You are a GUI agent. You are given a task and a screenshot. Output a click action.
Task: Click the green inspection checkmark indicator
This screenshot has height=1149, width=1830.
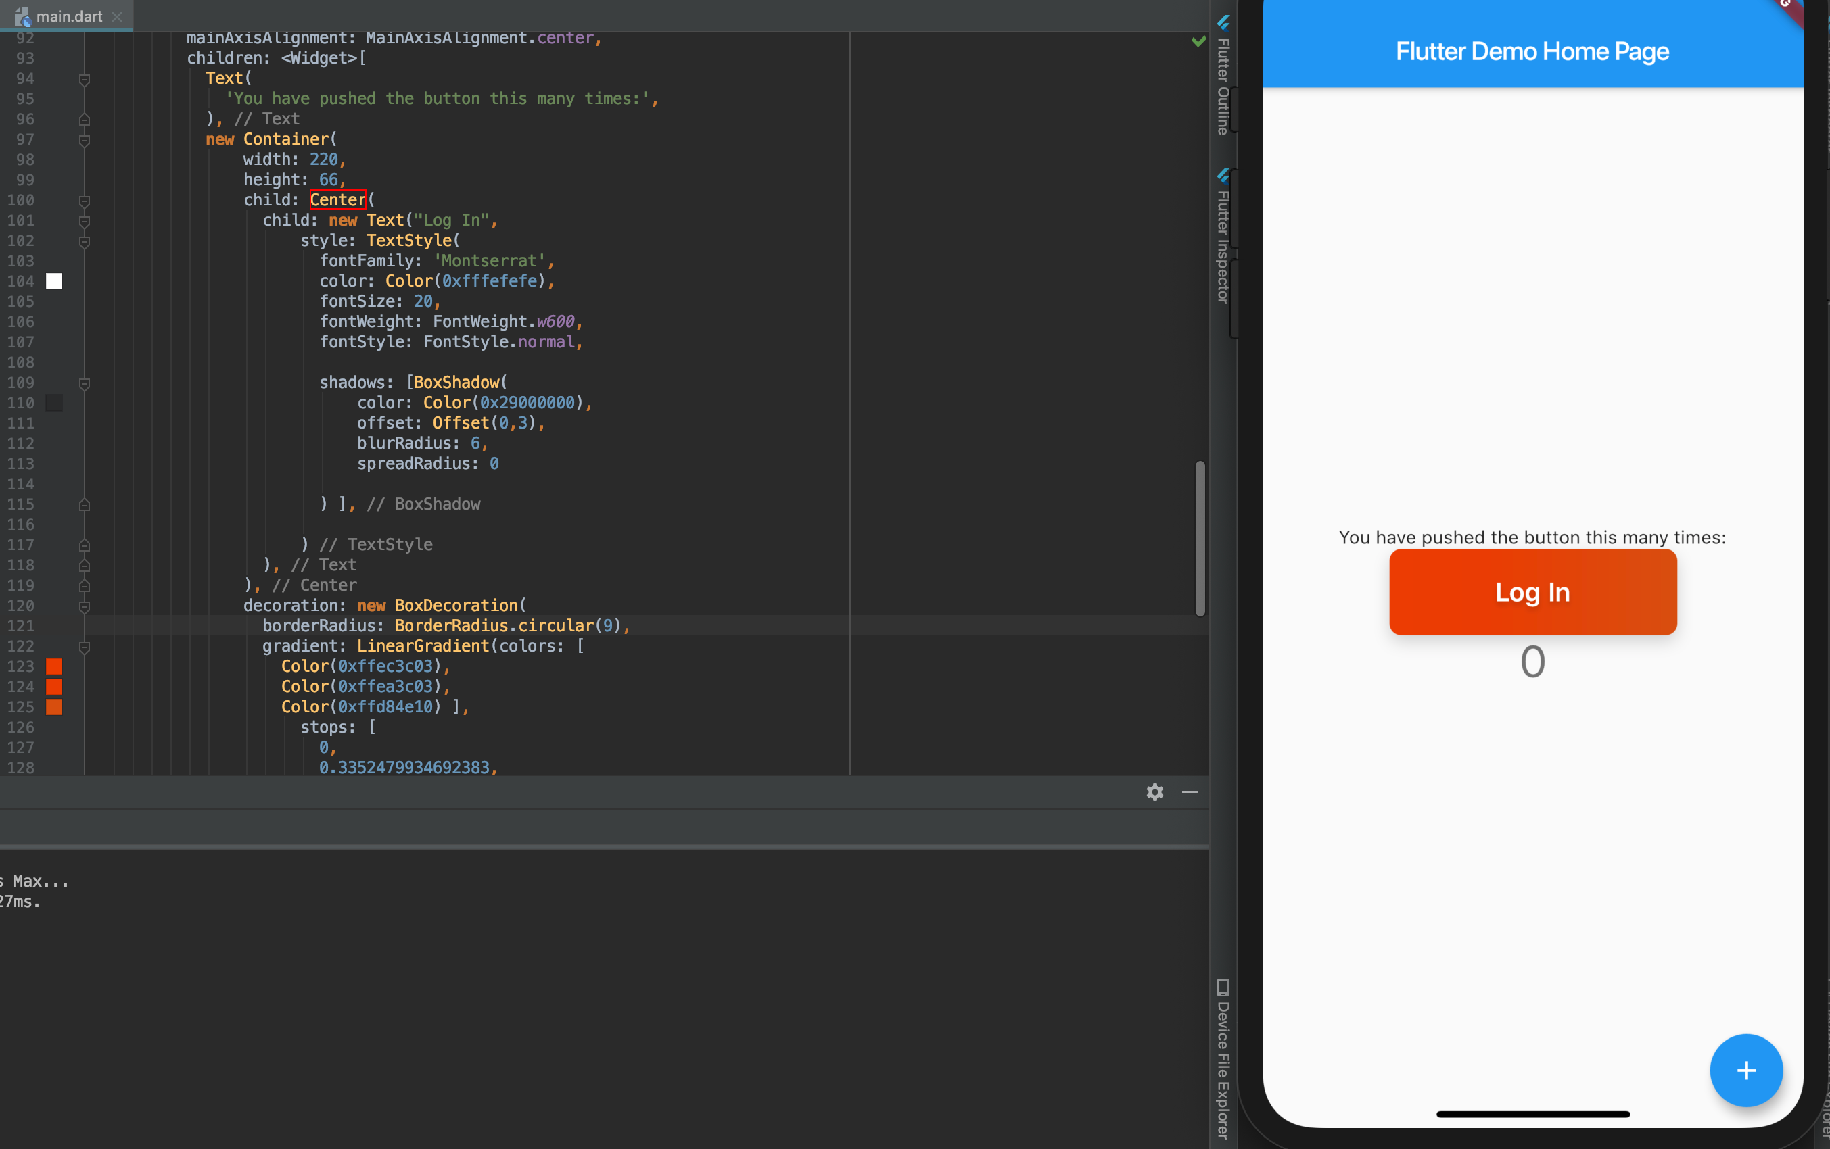click(x=1198, y=41)
